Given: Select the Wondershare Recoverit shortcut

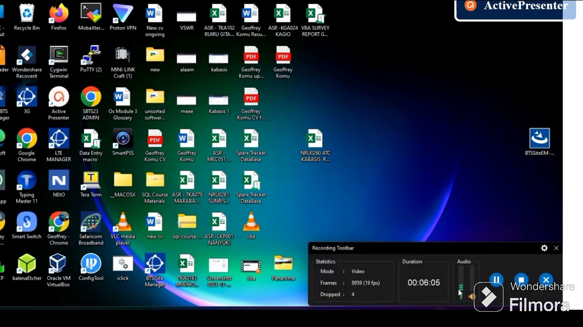Looking at the screenshot, I should tap(27, 63).
